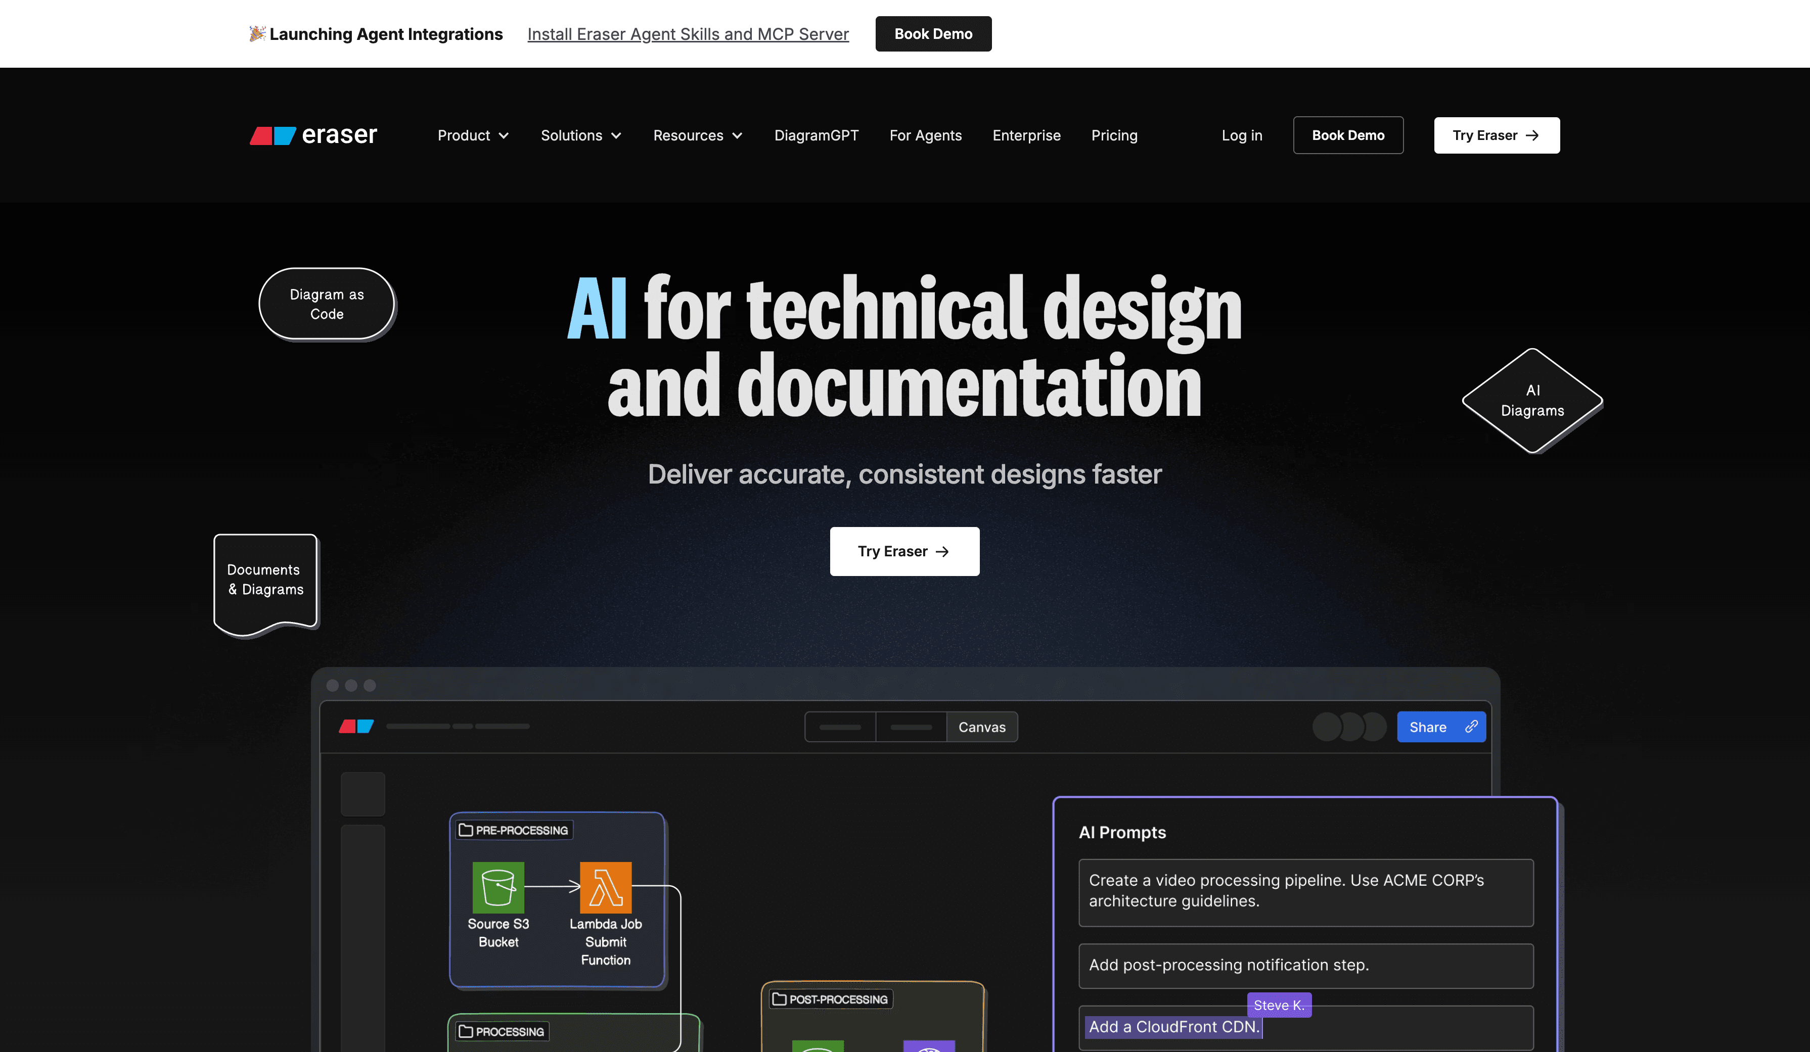Click the Install Eraser Agent Skills link
Viewport: 1810px width, 1052px height.
(x=688, y=34)
